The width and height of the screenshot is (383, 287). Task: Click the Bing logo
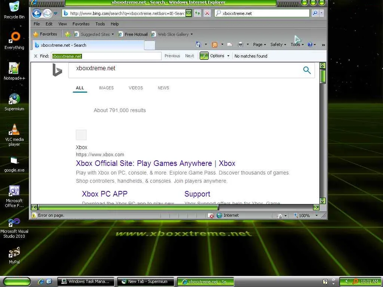tap(57, 70)
